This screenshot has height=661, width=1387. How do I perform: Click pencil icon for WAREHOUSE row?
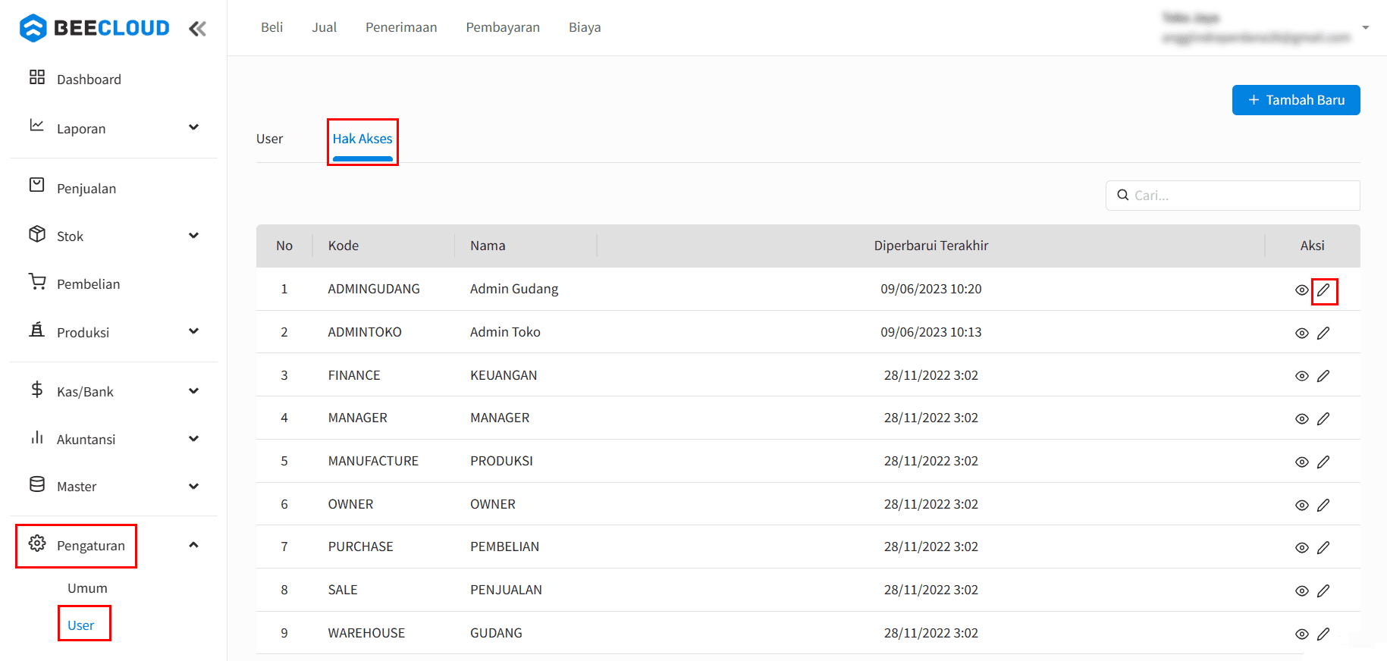pyautogui.click(x=1323, y=634)
